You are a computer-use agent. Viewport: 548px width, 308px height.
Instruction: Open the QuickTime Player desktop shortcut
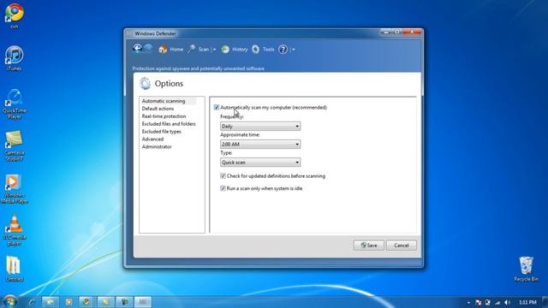(x=15, y=104)
